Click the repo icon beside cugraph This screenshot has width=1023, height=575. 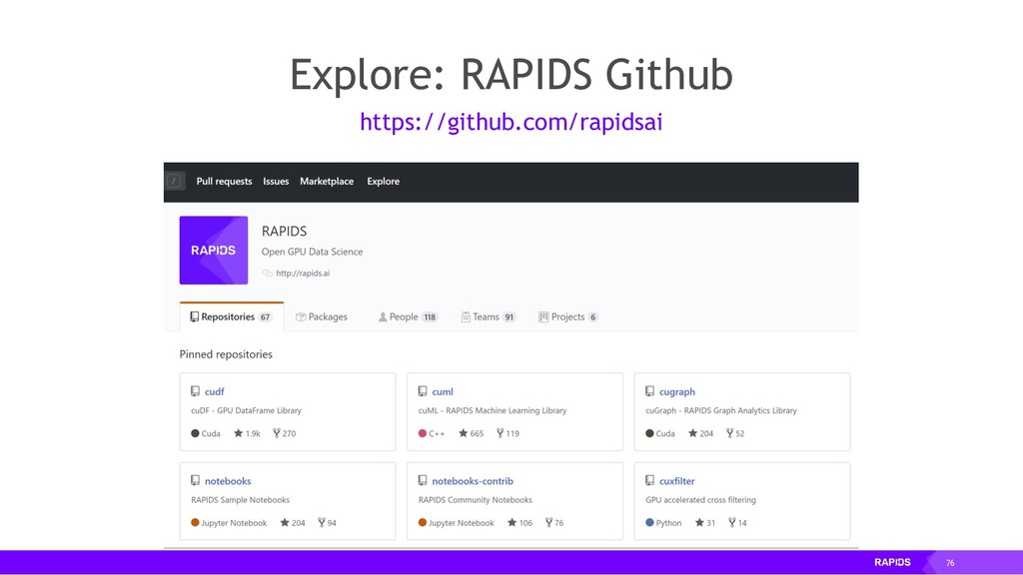pyautogui.click(x=649, y=391)
